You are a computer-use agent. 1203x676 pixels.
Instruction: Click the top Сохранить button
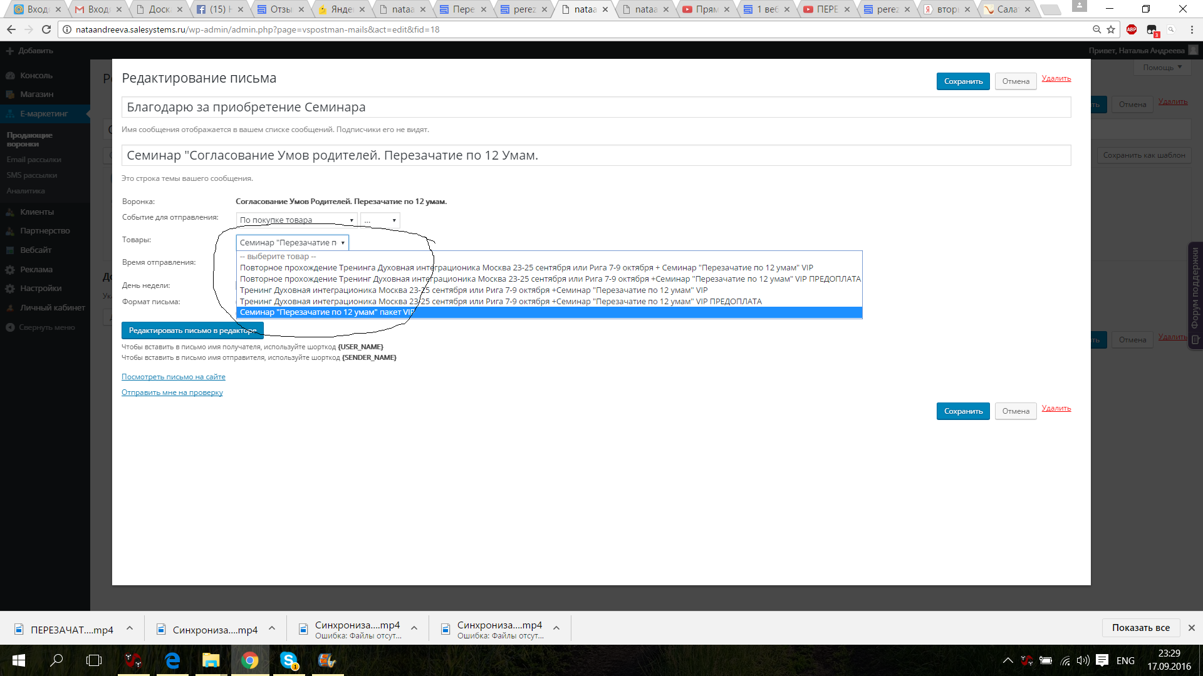(963, 81)
